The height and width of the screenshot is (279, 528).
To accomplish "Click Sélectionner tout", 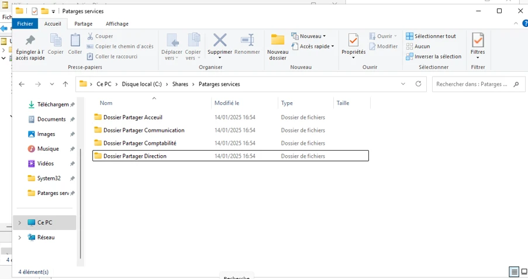I will click(x=431, y=36).
